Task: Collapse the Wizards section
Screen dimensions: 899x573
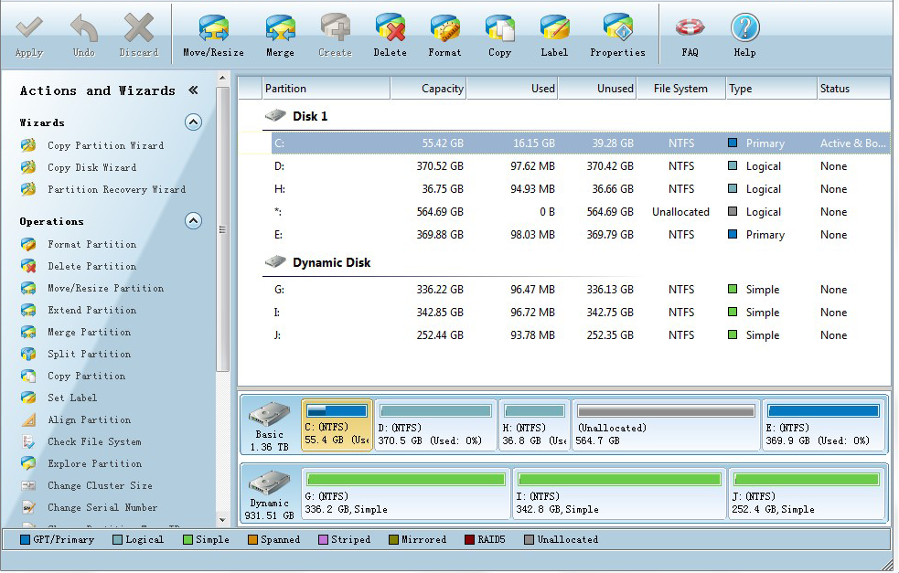Action: pos(192,122)
